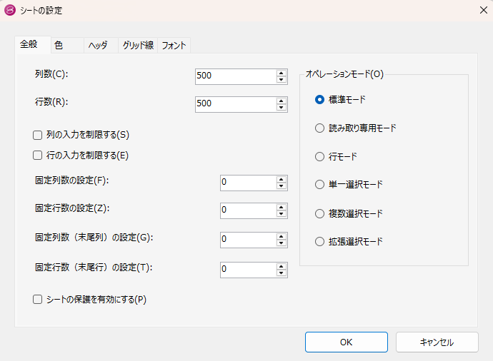
Task: Decrease 固定列数（末尾列） with down arrow
Action: tap(282, 243)
